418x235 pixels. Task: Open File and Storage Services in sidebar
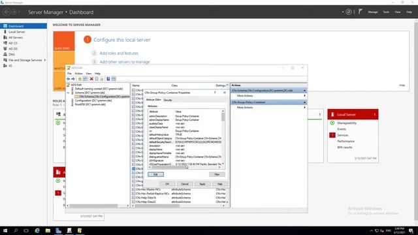click(25, 60)
